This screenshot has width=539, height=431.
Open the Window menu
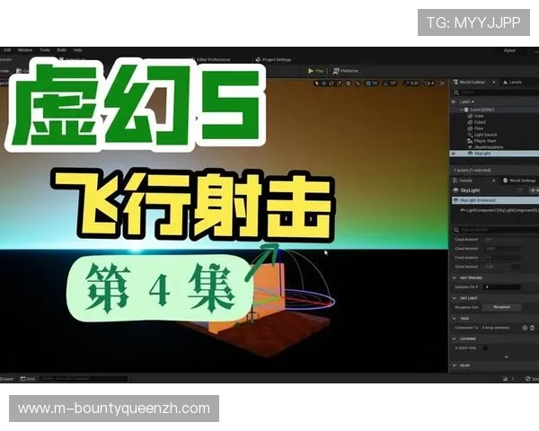point(25,50)
